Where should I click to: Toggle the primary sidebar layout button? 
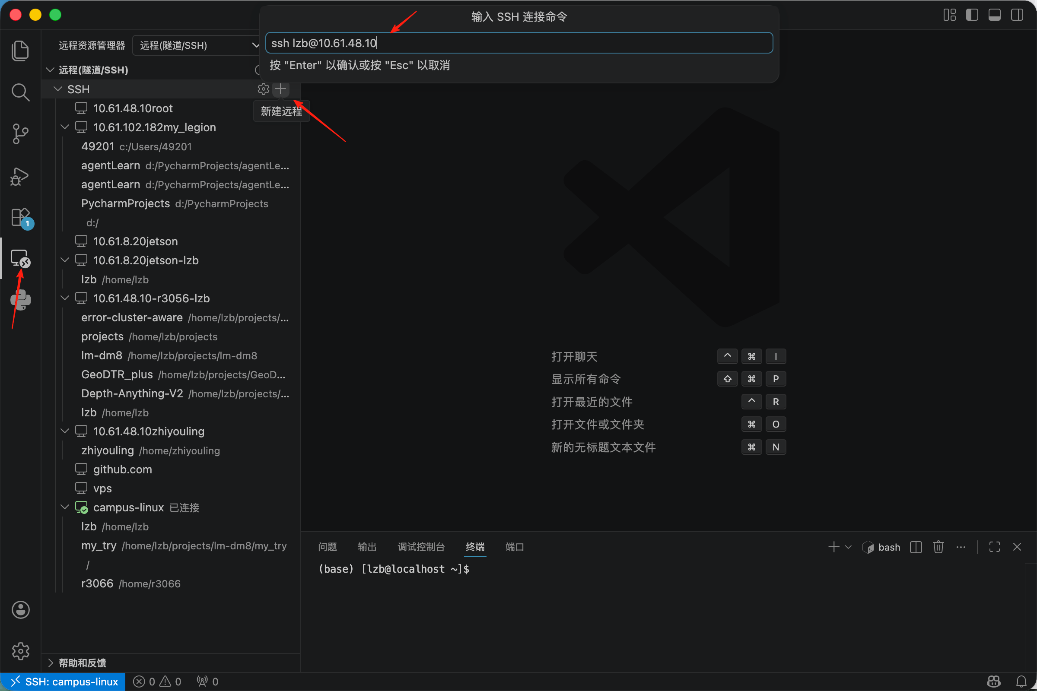click(972, 15)
